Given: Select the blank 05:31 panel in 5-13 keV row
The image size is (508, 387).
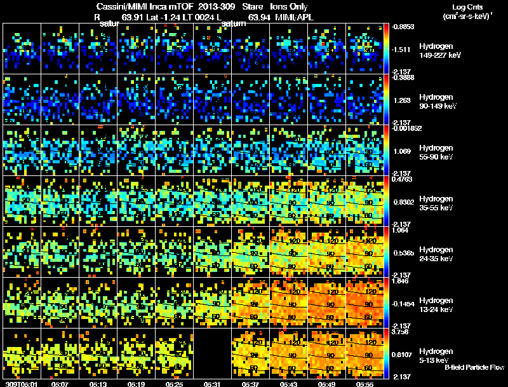Looking at the screenshot, I should [212, 353].
